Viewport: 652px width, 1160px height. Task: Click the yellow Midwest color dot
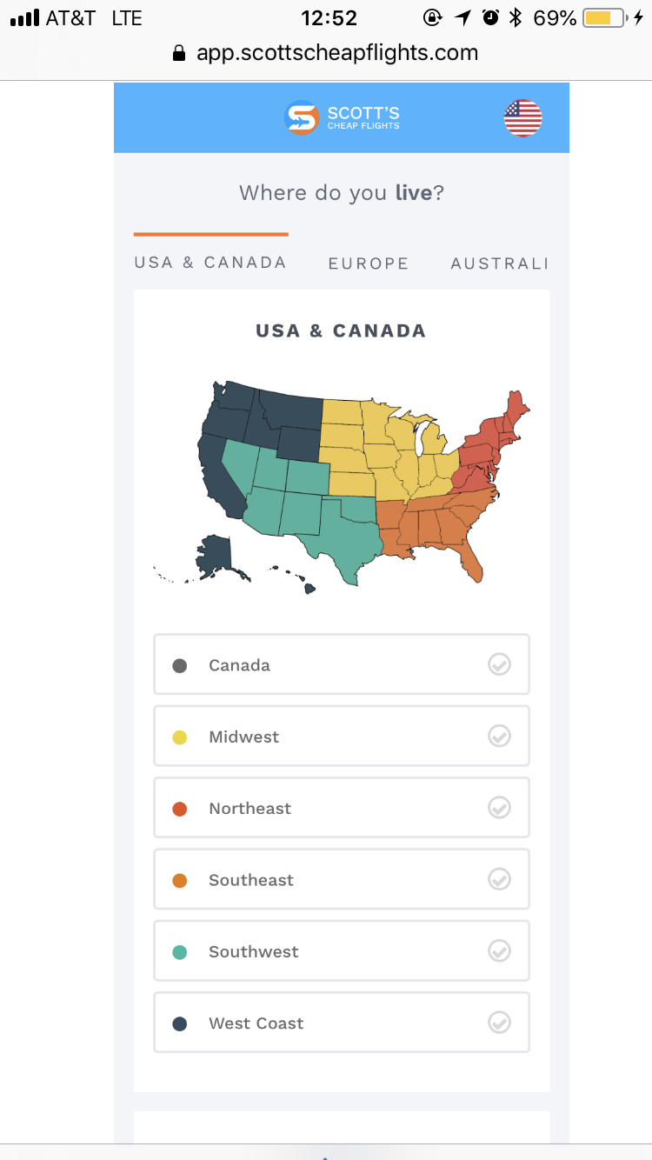(180, 737)
